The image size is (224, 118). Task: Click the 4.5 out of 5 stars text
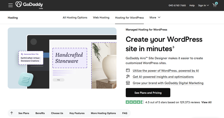[172, 102]
